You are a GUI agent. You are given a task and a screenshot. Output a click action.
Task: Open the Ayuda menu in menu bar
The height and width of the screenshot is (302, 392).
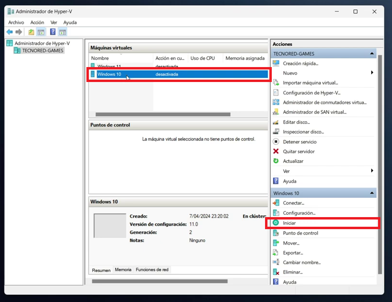[x=70, y=23]
